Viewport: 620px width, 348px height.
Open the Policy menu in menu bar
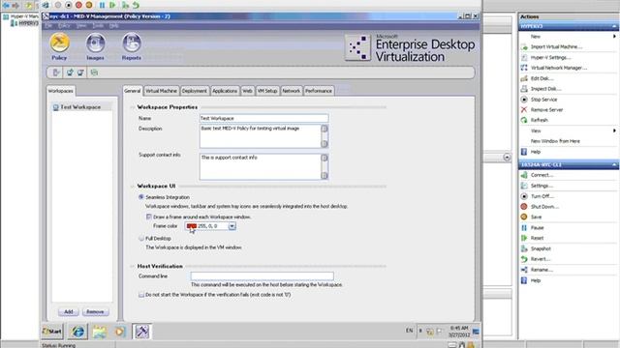pos(64,26)
